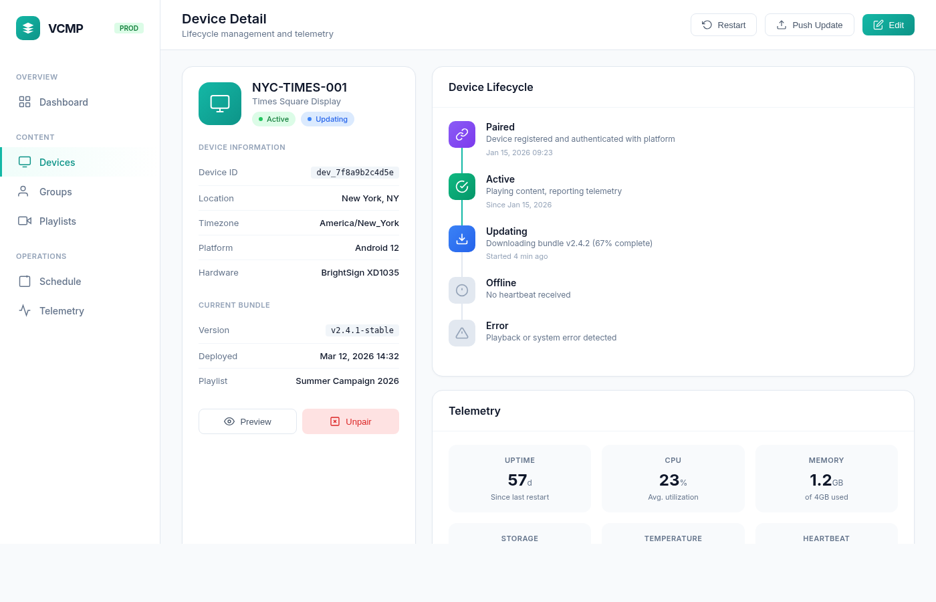936x602 pixels.
Task: Click the green Active checkmark icon
Action: tap(462, 187)
